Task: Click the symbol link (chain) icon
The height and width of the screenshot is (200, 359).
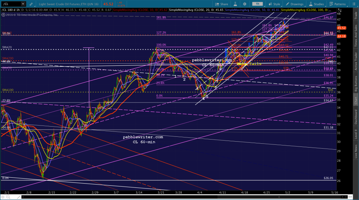Action: pyautogui.click(x=31, y=4)
